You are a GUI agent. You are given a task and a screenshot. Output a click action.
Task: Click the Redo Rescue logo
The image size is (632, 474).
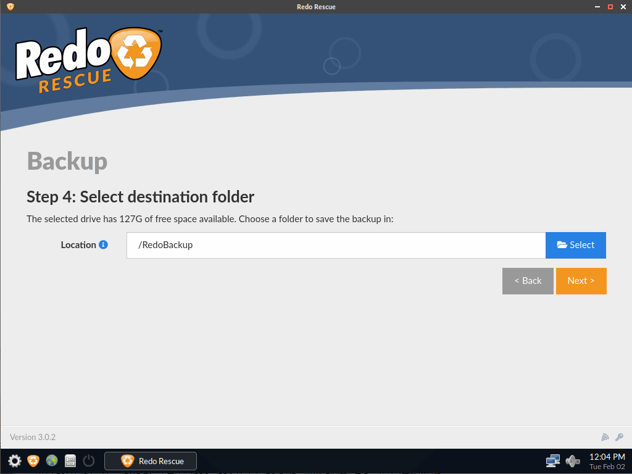click(x=89, y=60)
